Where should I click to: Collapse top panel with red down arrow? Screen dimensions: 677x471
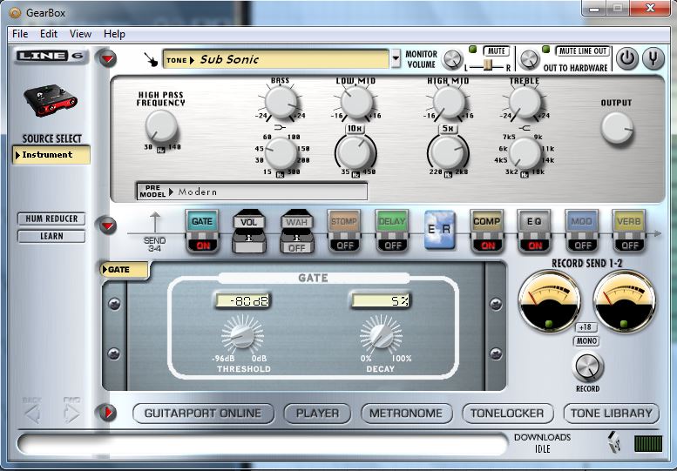(x=108, y=58)
